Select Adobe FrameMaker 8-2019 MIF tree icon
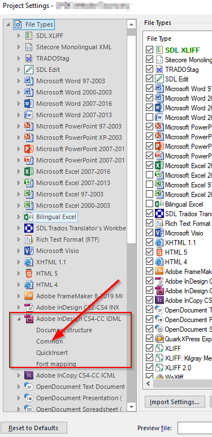This screenshot has height=437, width=212. click(28, 296)
